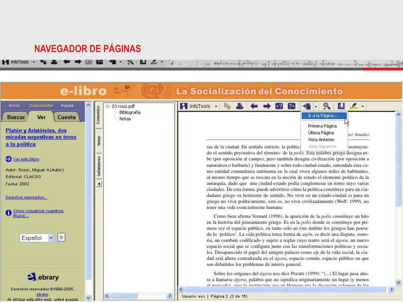This screenshot has width=403, height=302.
Task: Select 'Ir a la Página...' menu item
Action: pyautogui.click(x=322, y=116)
